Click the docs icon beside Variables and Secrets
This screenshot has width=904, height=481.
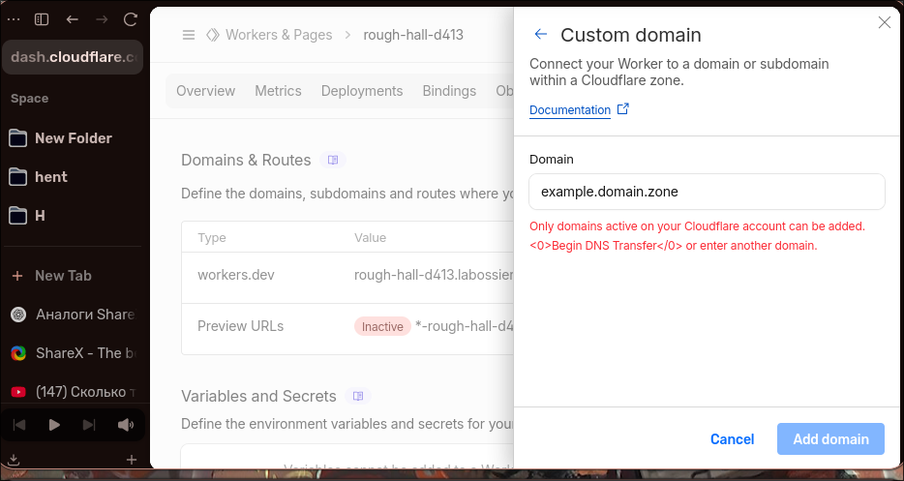[358, 396]
